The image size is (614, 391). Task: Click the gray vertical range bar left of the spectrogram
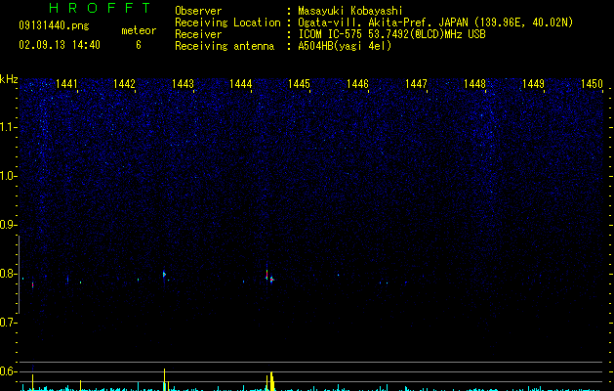tap(20, 275)
